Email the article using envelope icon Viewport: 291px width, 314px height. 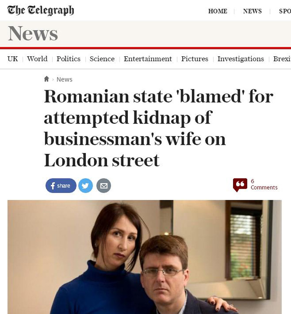coord(104,186)
